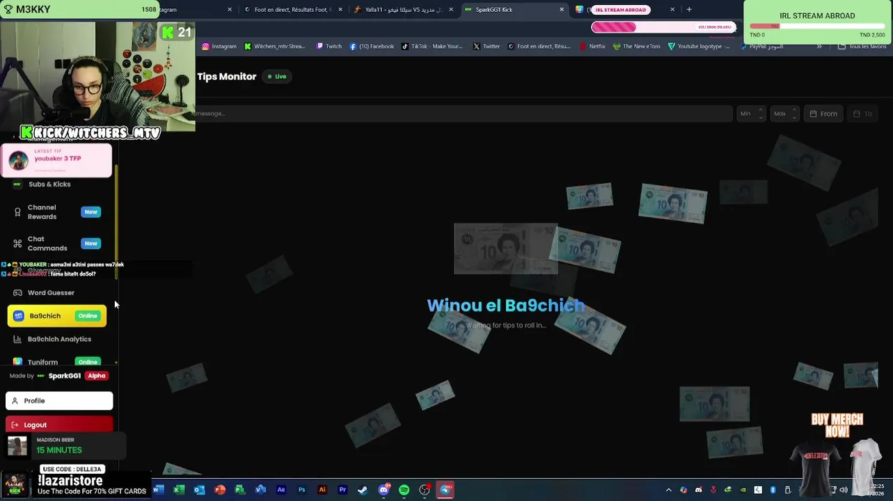Image resolution: width=893 pixels, height=501 pixels.
Task: Open Channel Rewards in the sidebar
Action: 57,212
